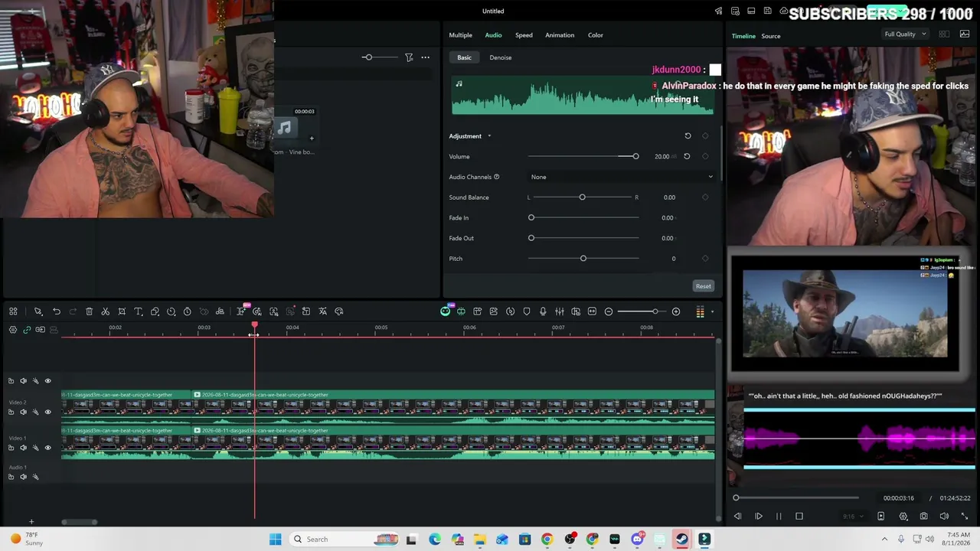Stop playback with the square stop button
The image size is (980, 551).
(x=799, y=517)
